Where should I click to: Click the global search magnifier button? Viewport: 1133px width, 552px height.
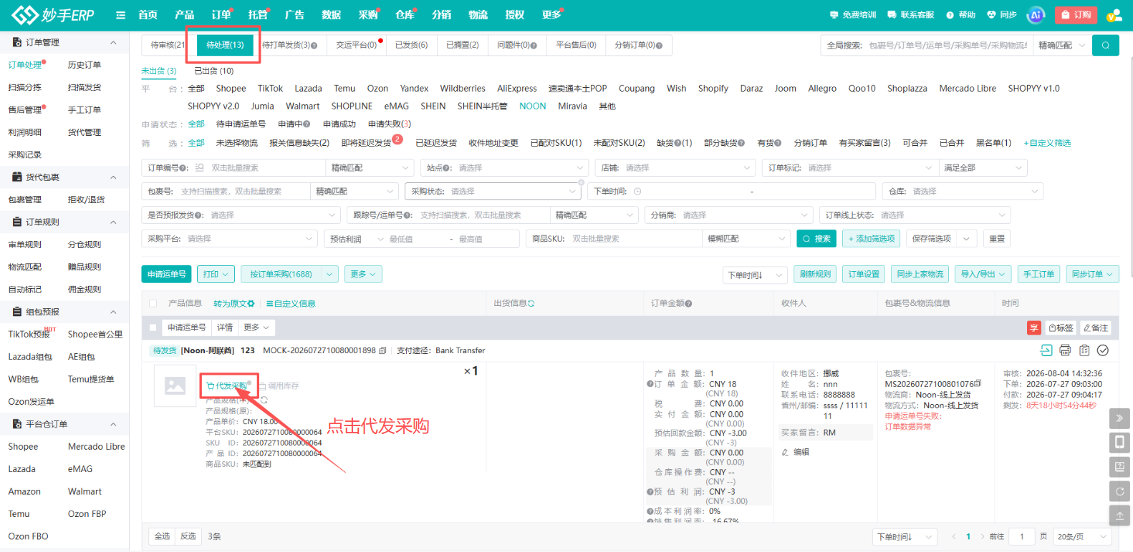coord(1106,45)
